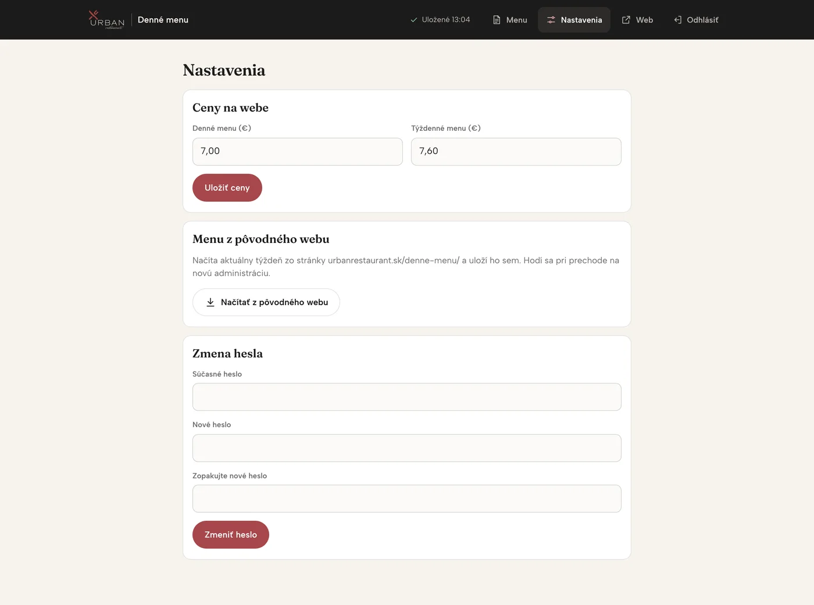This screenshot has width=814, height=605.
Task: Focus the Denné menu (€) price field
Action: point(298,152)
